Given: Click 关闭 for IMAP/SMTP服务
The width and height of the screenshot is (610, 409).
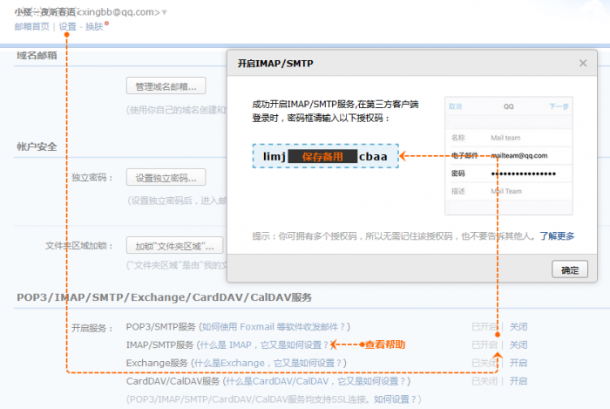Looking at the screenshot, I should click(x=518, y=344).
